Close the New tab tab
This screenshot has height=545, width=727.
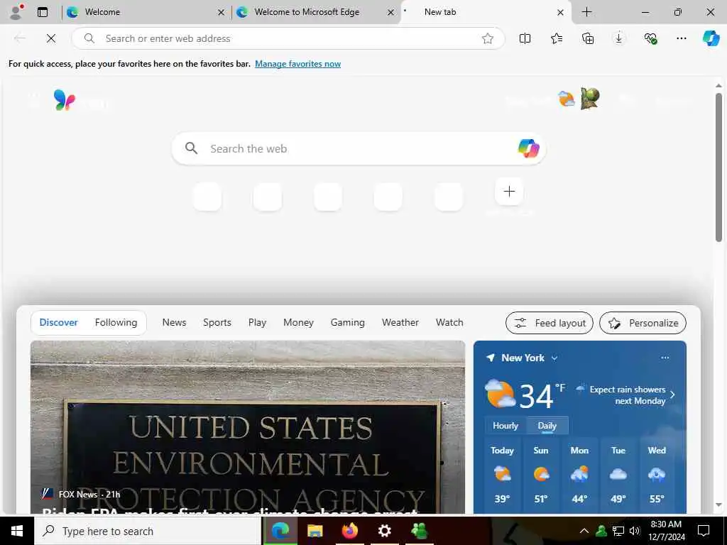560,13
